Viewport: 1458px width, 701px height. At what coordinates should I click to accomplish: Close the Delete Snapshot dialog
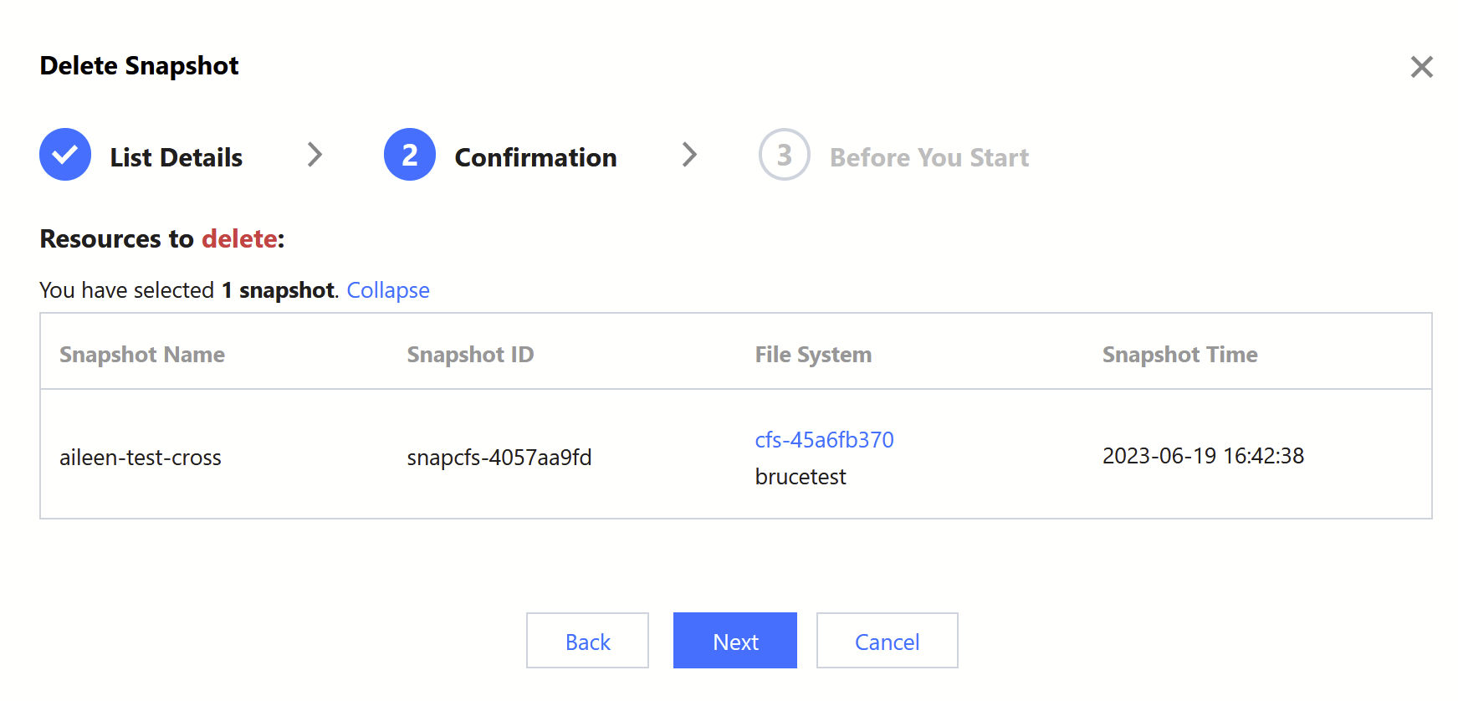coord(1421,67)
